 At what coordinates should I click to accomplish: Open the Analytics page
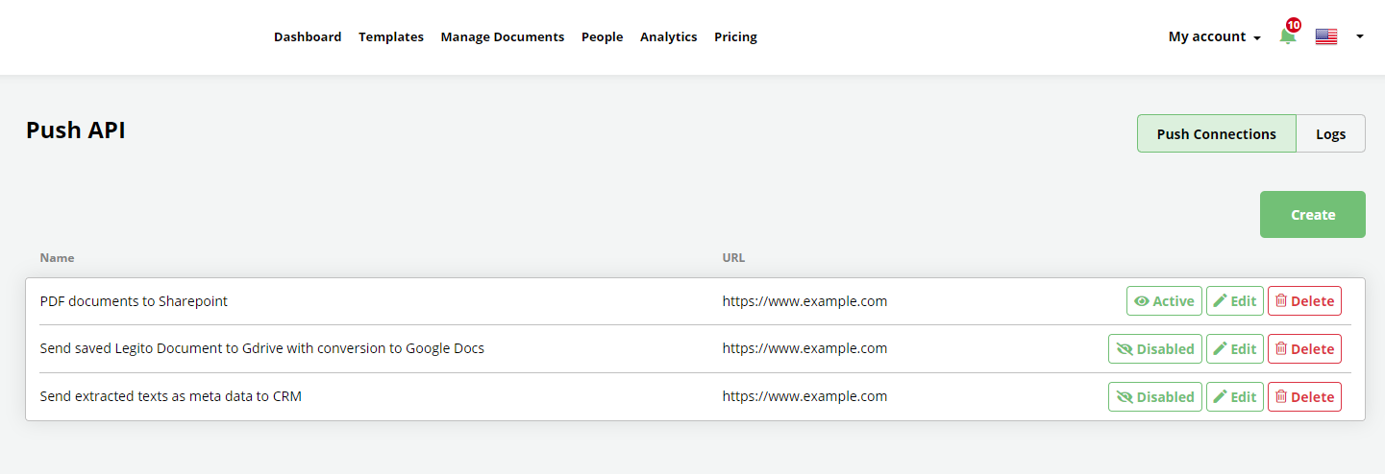[669, 36]
